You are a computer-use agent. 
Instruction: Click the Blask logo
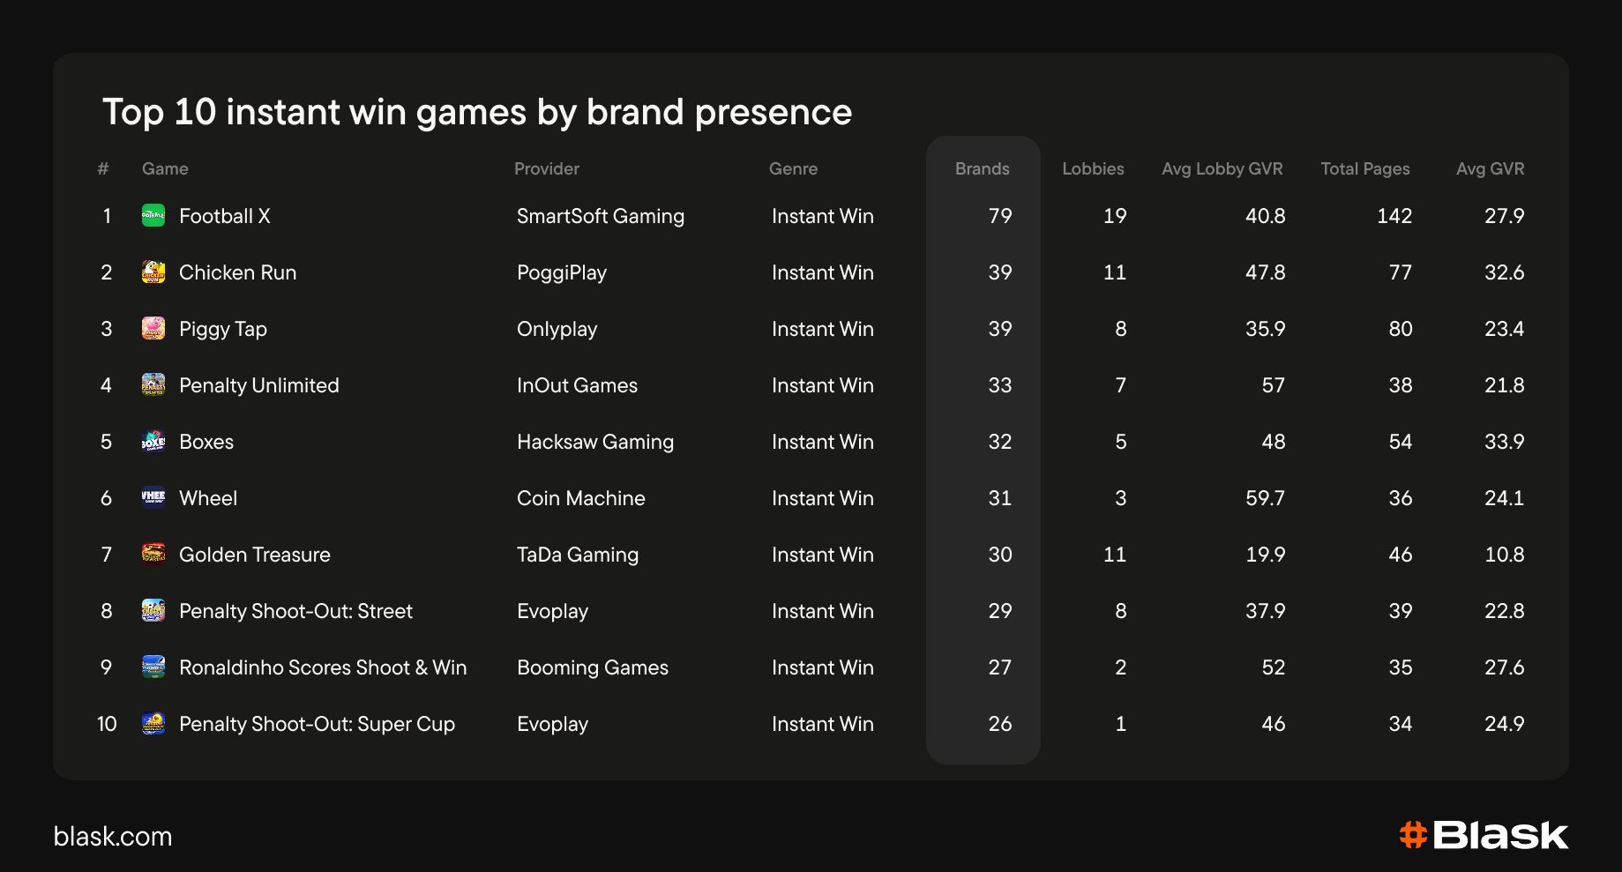pyautogui.click(x=1484, y=835)
